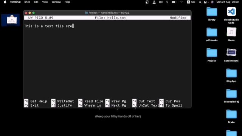
Task: Select the Visual Studio Code desktop icon
Action: [231, 15]
